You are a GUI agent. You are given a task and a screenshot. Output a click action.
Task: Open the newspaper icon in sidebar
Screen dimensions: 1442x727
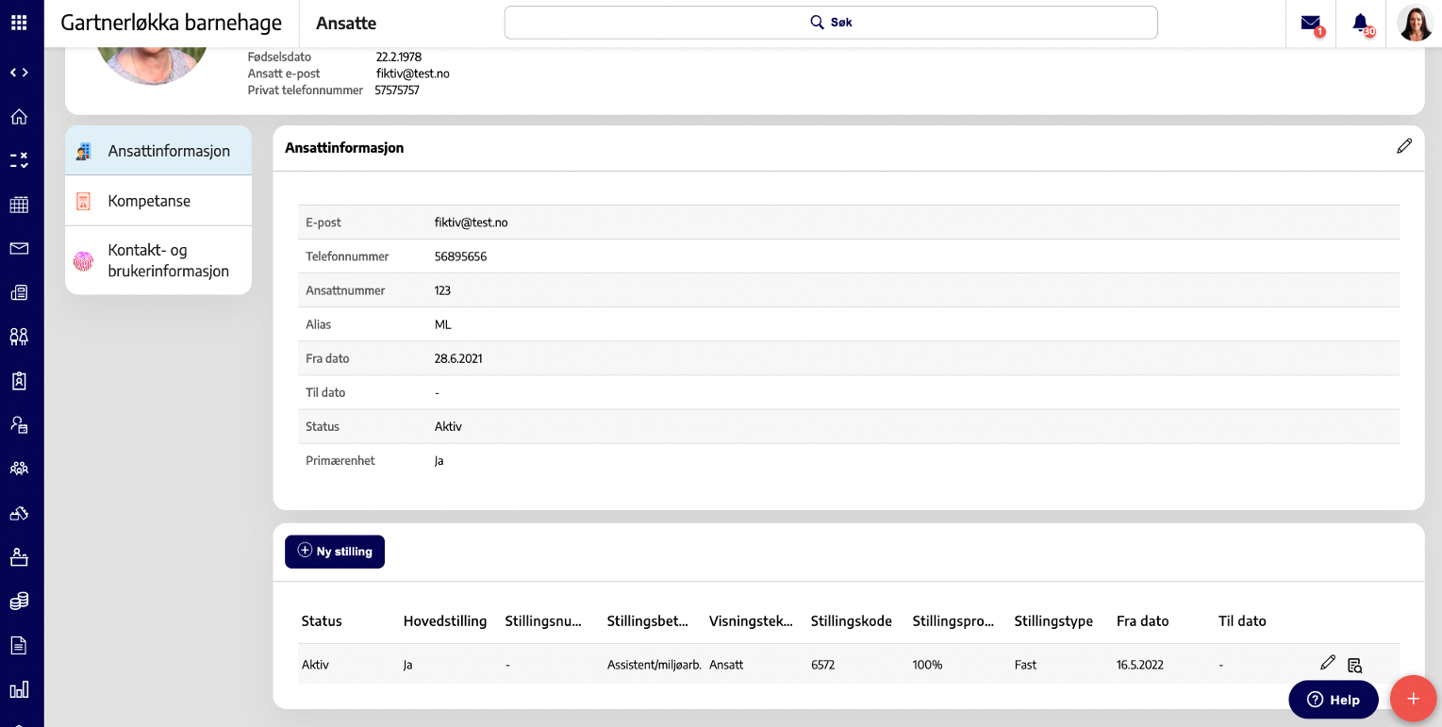coord(19,292)
